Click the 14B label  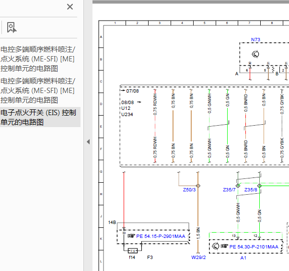(112, 223)
